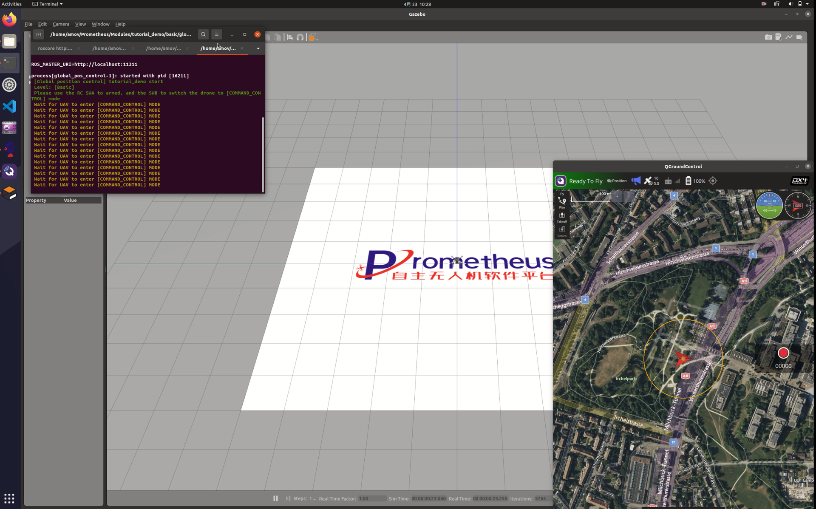Open Position flight mode selector
This screenshot has height=509, width=816.
tap(617, 181)
